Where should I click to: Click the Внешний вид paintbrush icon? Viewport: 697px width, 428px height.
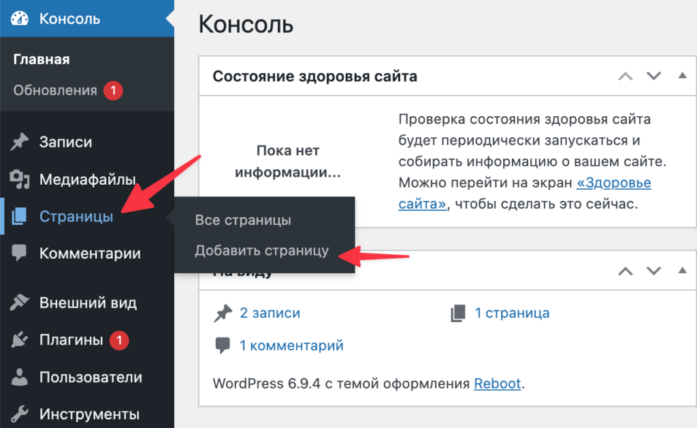20,302
